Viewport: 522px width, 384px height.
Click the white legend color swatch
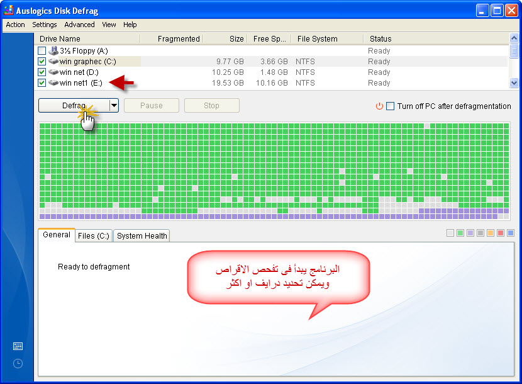(450, 233)
